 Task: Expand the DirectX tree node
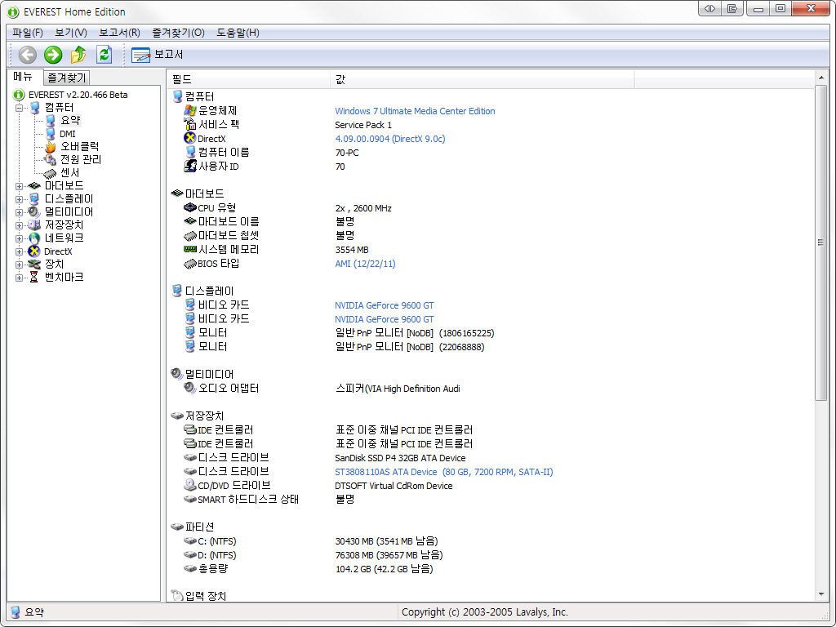(20, 251)
